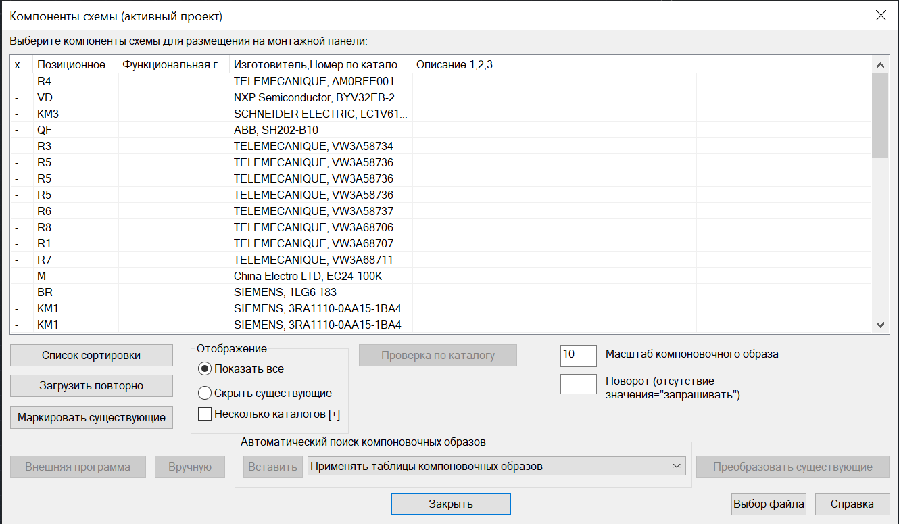Click the ABB, SH202-B10 cell

(321, 130)
